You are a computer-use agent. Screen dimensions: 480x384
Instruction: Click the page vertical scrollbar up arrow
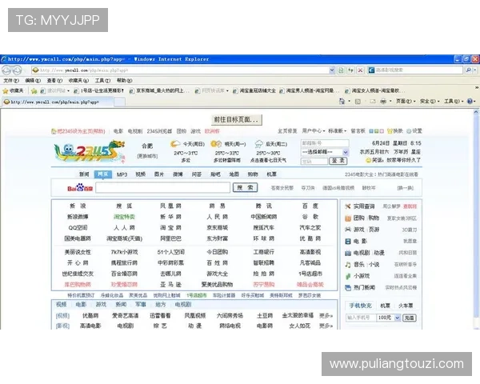(x=476, y=113)
